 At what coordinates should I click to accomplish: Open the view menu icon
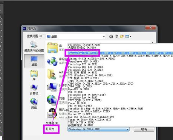tap(128, 37)
